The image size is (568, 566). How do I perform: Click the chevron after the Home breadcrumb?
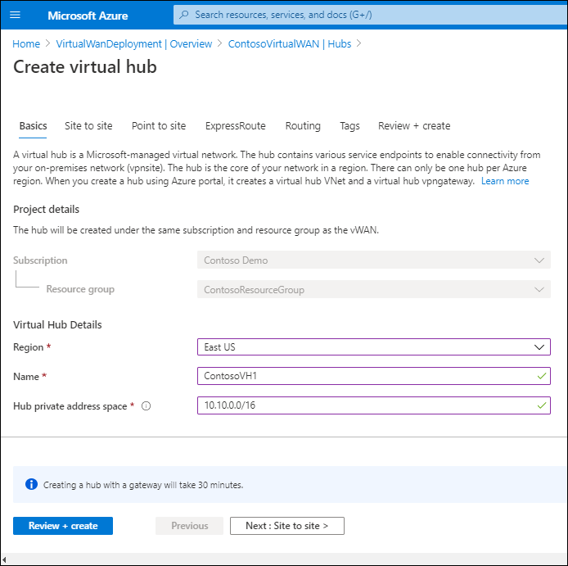pyautogui.click(x=47, y=43)
